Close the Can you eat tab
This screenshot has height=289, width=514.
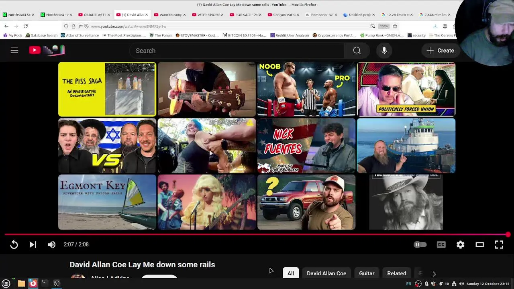298,15
